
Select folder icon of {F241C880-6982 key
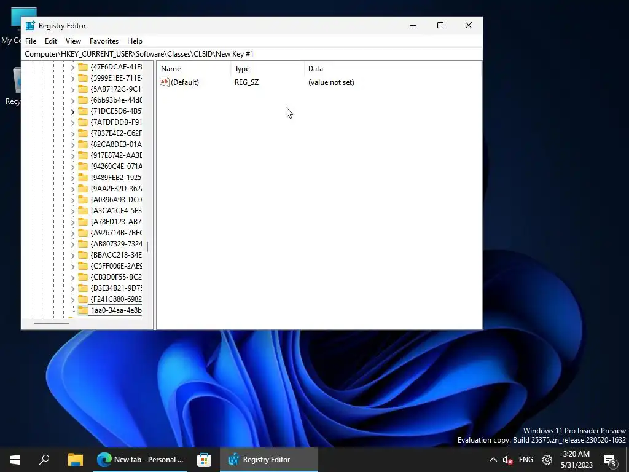pyautogui.click(x=83, y=299)
